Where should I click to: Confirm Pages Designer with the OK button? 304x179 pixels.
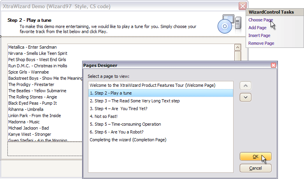click(255, 156)
